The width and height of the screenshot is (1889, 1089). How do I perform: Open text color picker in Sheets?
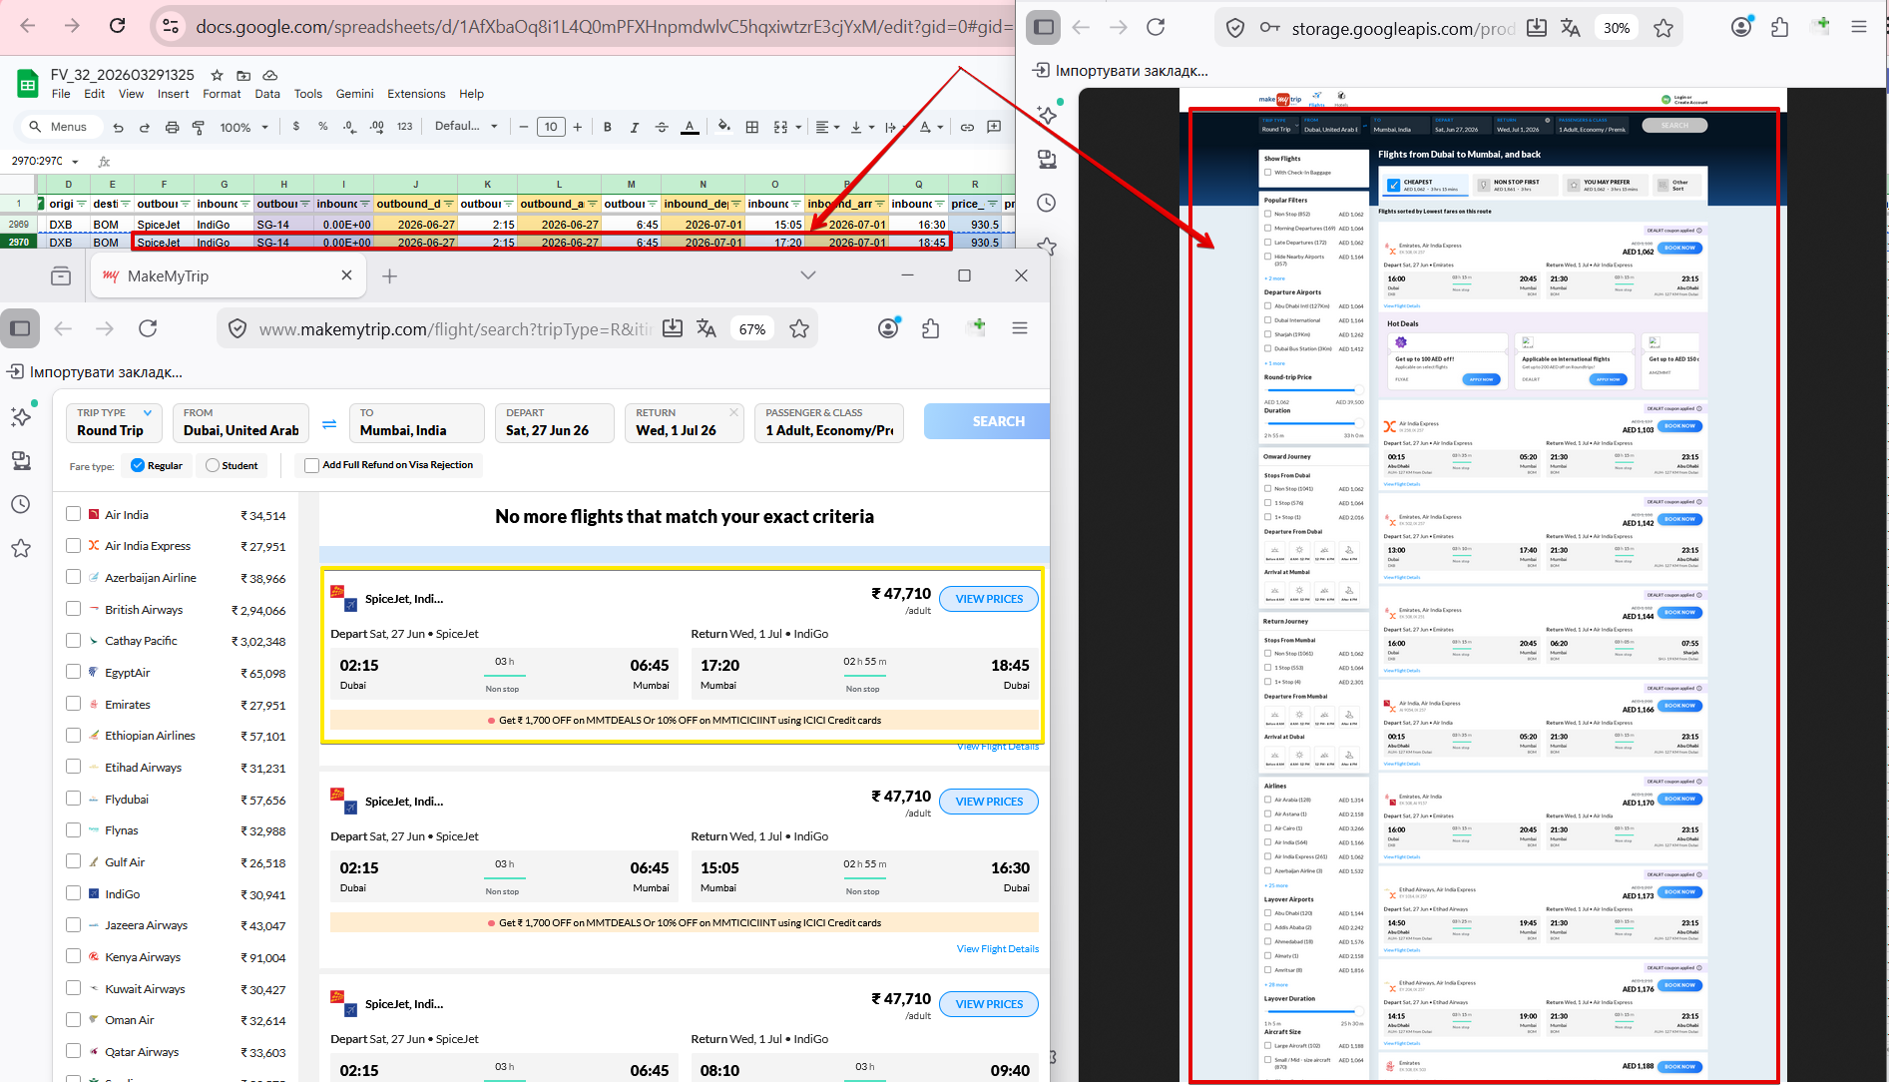(690, 127)
